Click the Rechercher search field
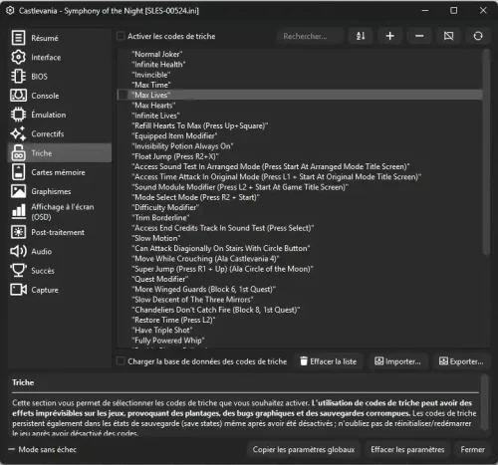 coord(311,36)
